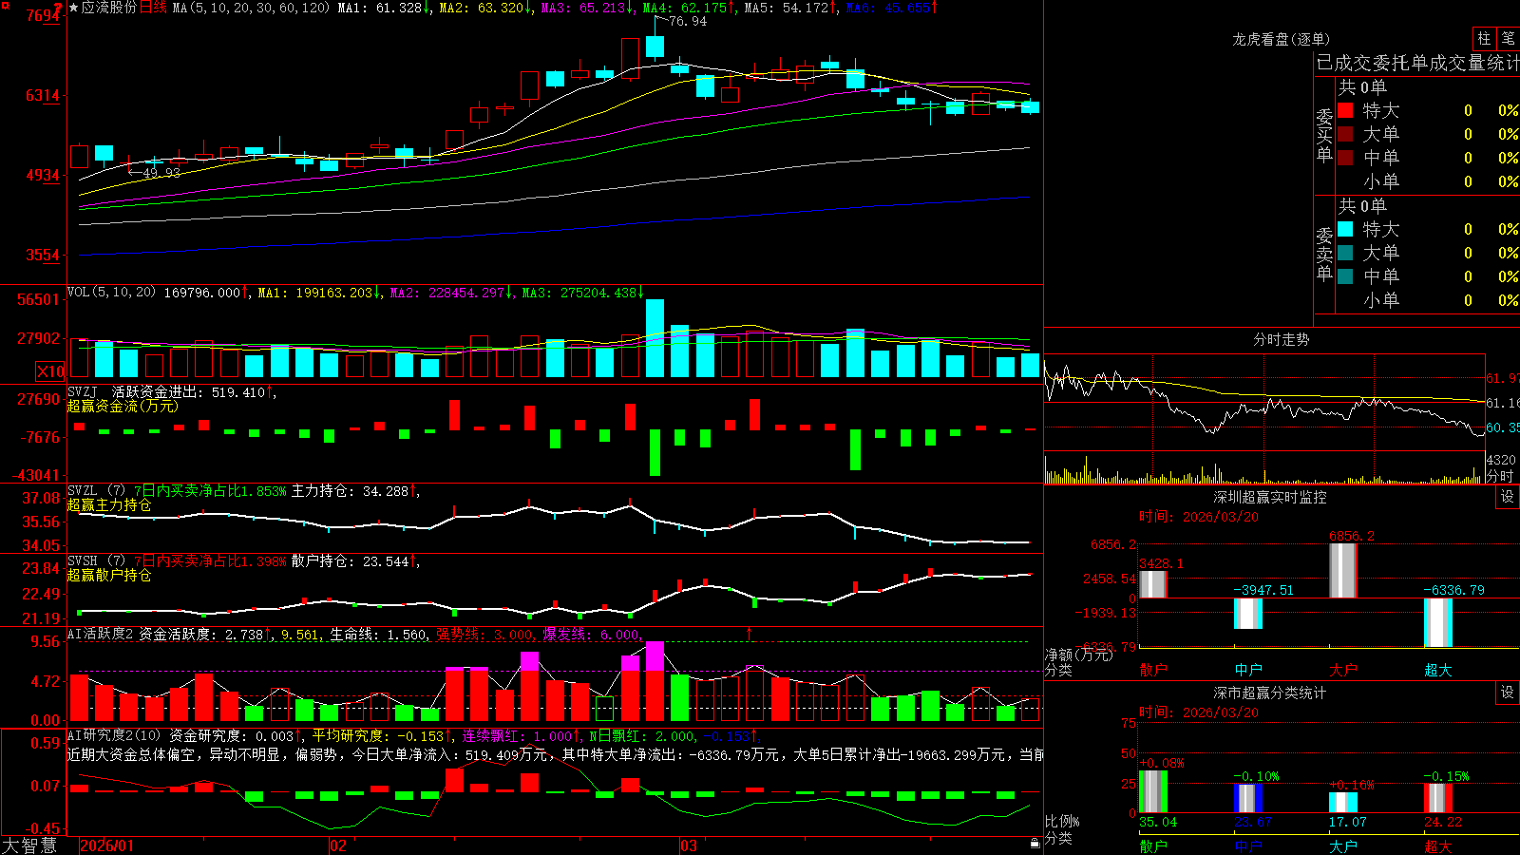The image size is (1520, 855).
Task: Click the 散户 bar labeled 3428.1
Action: click(1153, 584)
